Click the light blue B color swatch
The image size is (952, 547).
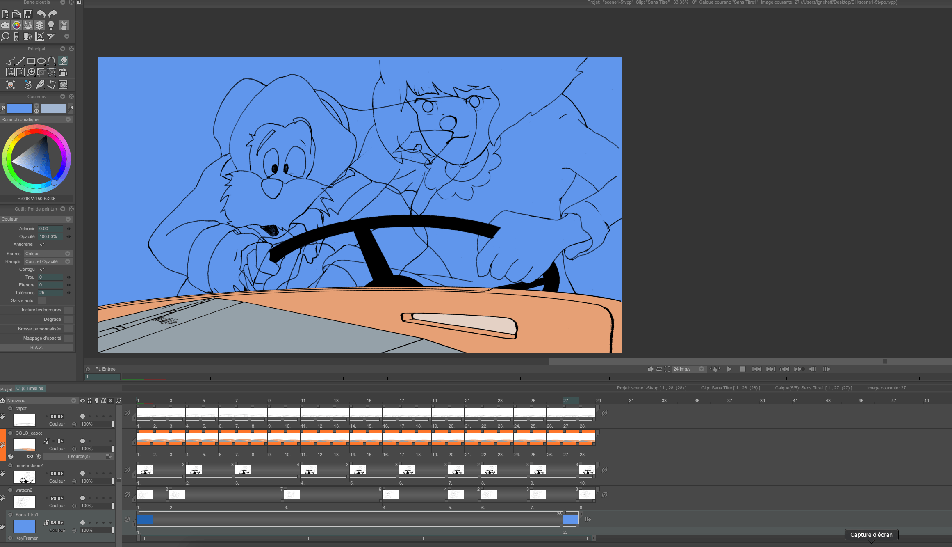pos(54,109)
